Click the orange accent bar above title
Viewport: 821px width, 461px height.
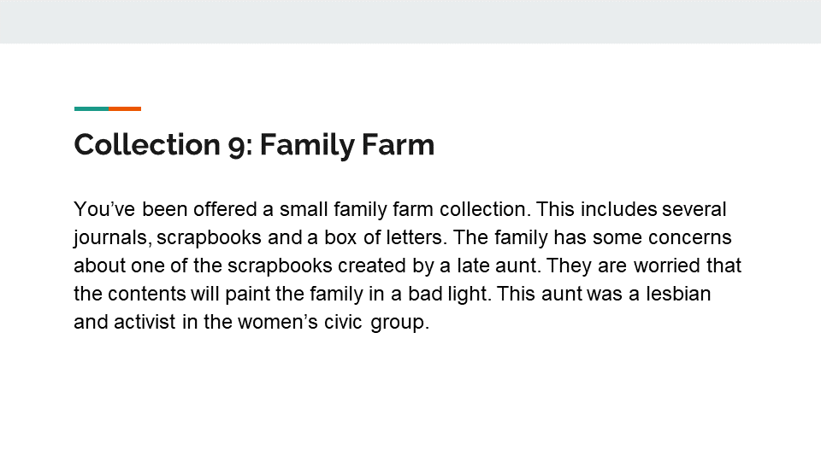125,108
